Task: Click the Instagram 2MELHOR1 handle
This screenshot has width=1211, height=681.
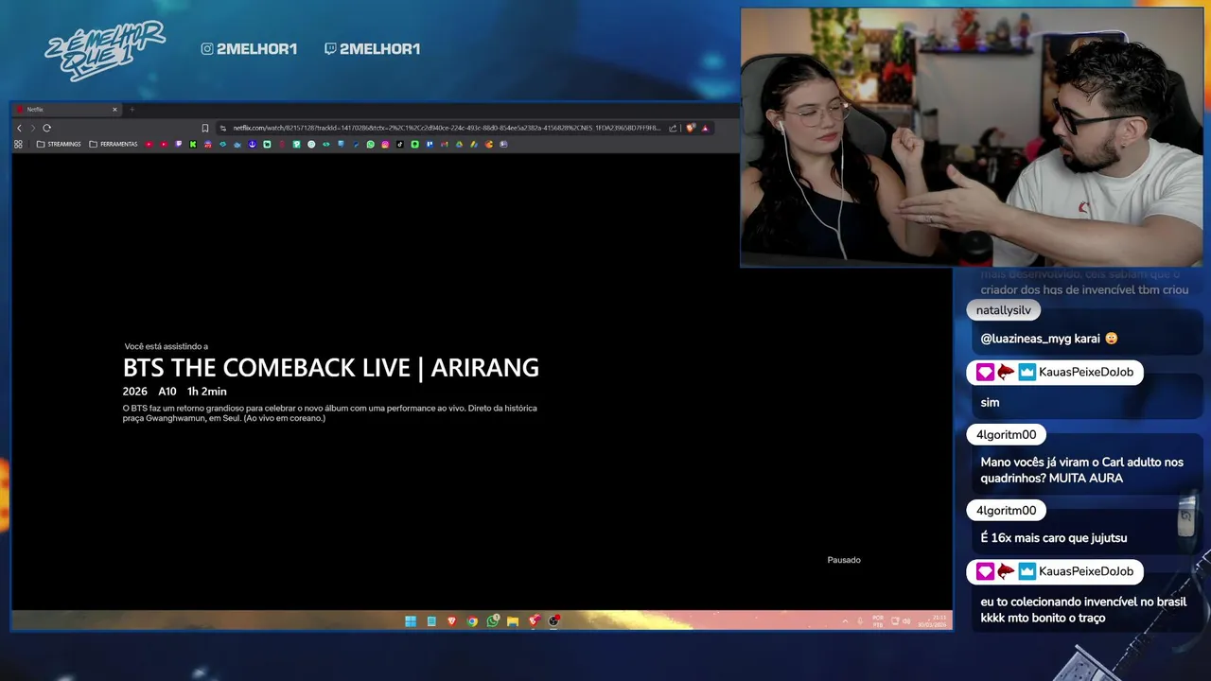Action: point(249,49)
